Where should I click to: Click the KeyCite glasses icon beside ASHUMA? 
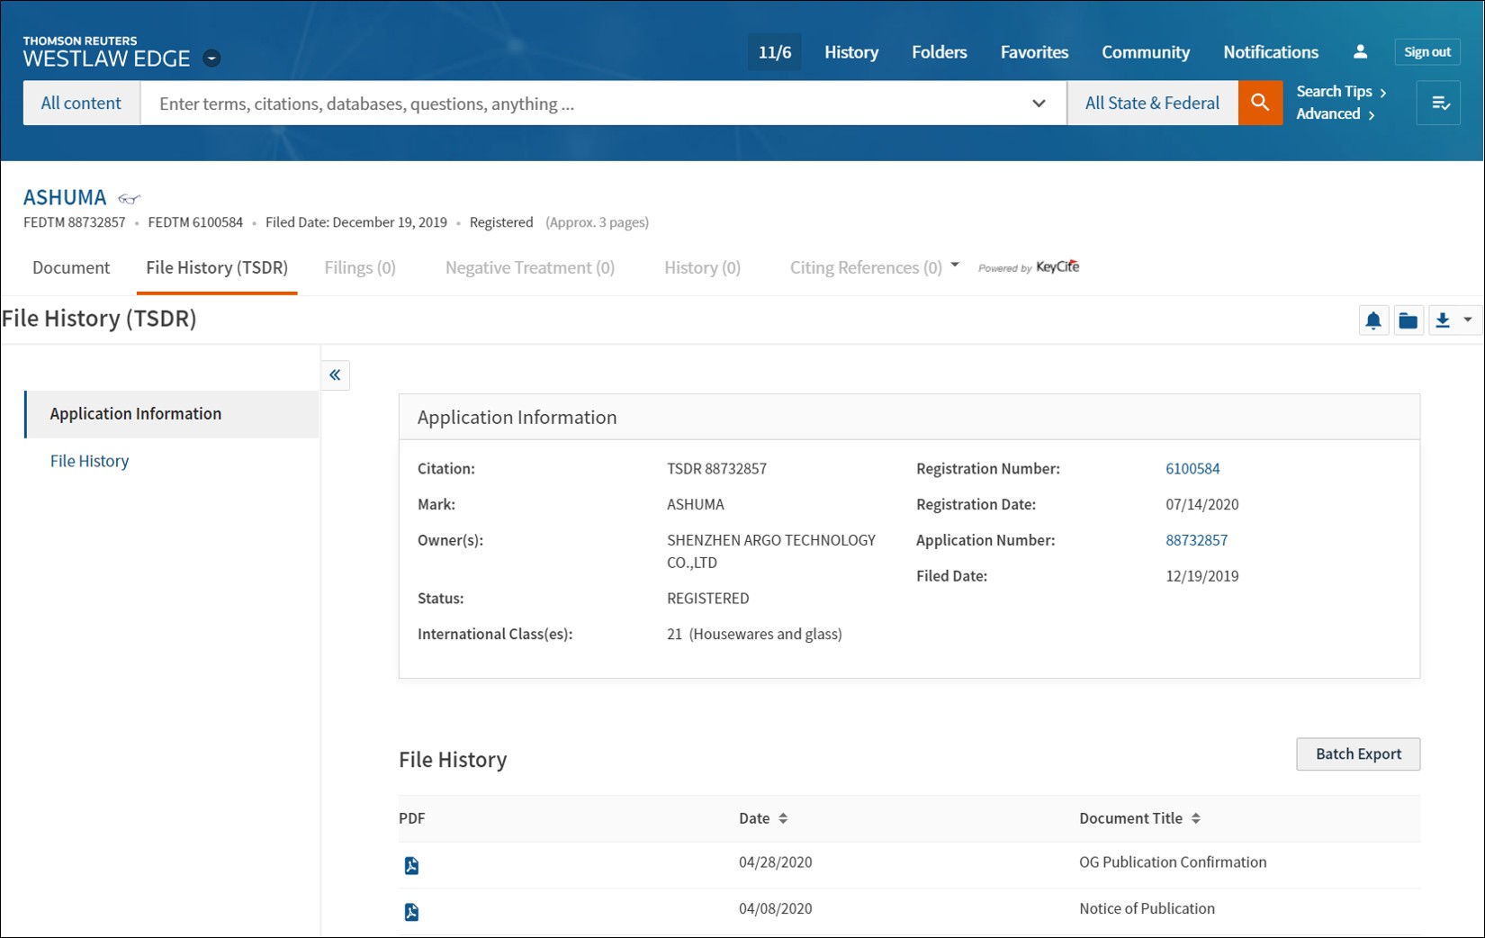click(130, 199)
